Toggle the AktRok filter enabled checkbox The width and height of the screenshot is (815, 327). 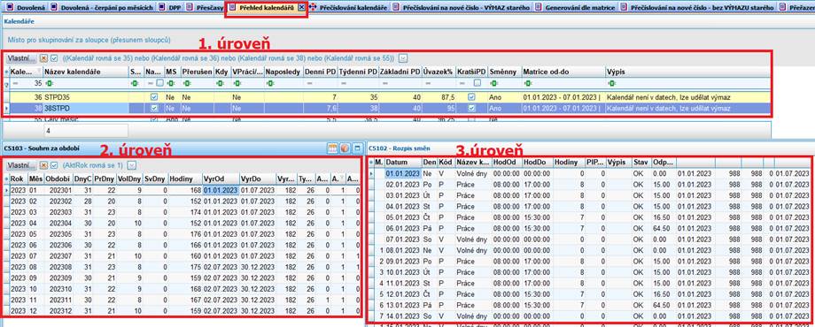(54, 164)
